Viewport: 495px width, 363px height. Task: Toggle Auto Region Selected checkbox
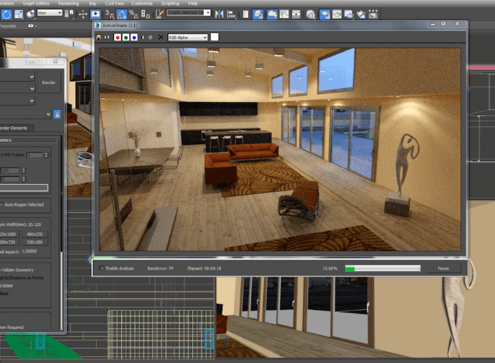2,206
